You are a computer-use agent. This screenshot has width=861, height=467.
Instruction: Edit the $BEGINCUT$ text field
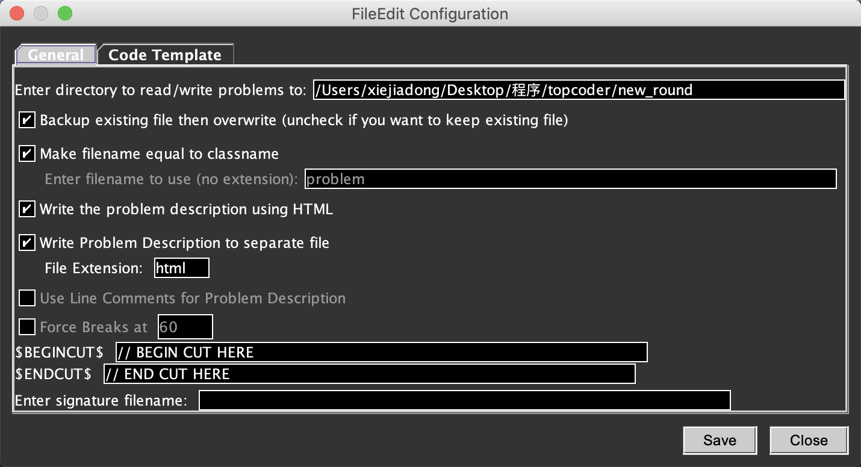pos(381,352)
